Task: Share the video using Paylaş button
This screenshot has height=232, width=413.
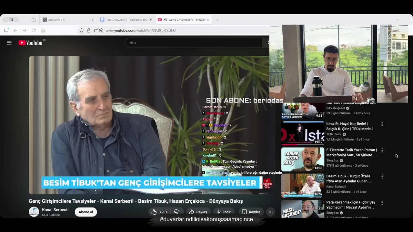Action: (x=198, y=212)
